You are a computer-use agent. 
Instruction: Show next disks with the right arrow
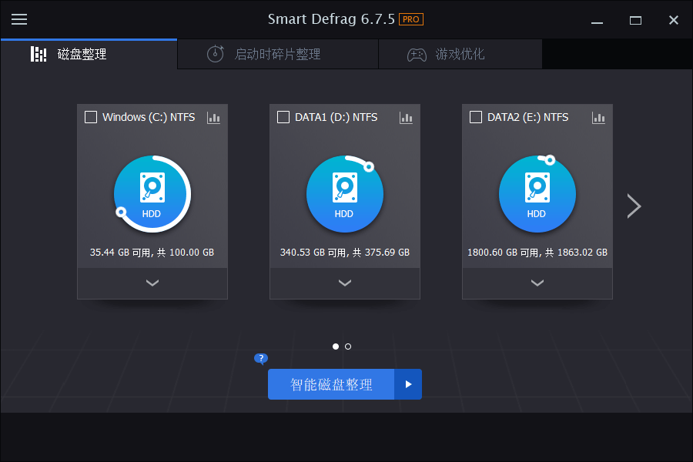[x=634, y=206]
